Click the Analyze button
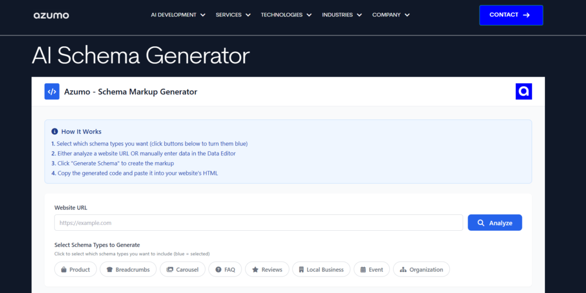This screenshot has height=293, width=586. pos(495,223)
